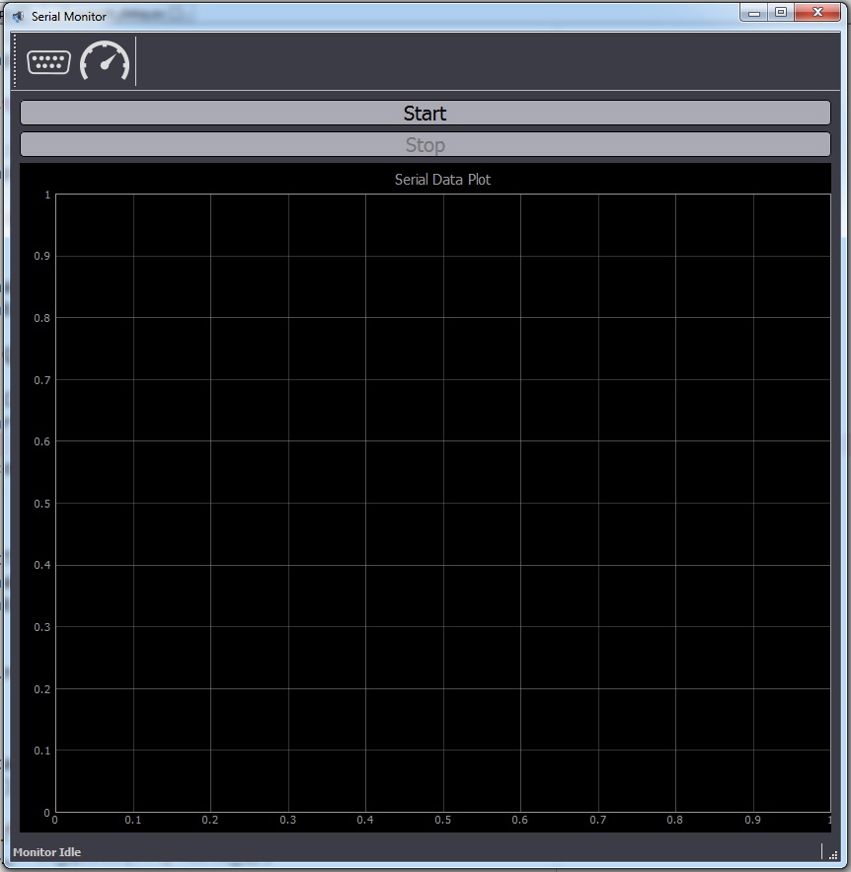
Task: Click the x-axis label 0.4
Action: 365,820
